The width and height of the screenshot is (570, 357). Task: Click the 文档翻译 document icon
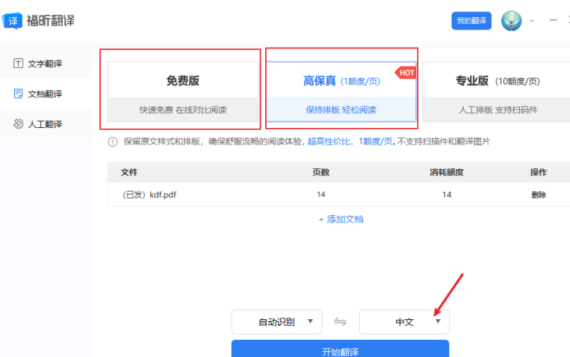point(18,94)
